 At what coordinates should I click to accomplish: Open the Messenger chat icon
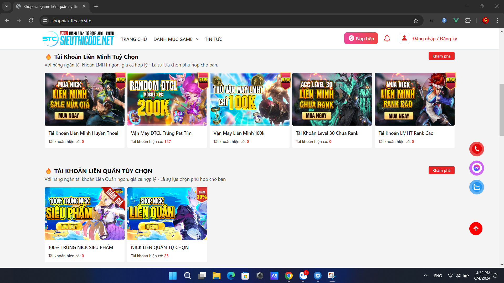(476, 168)
